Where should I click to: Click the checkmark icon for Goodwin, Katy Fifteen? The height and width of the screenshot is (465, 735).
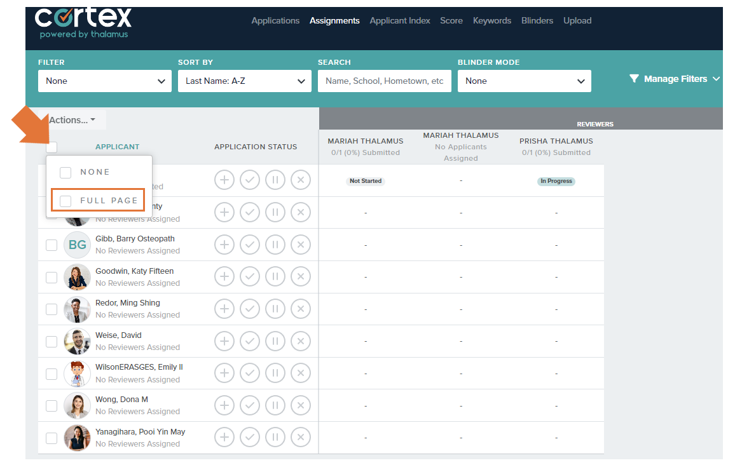click(250, 276)
